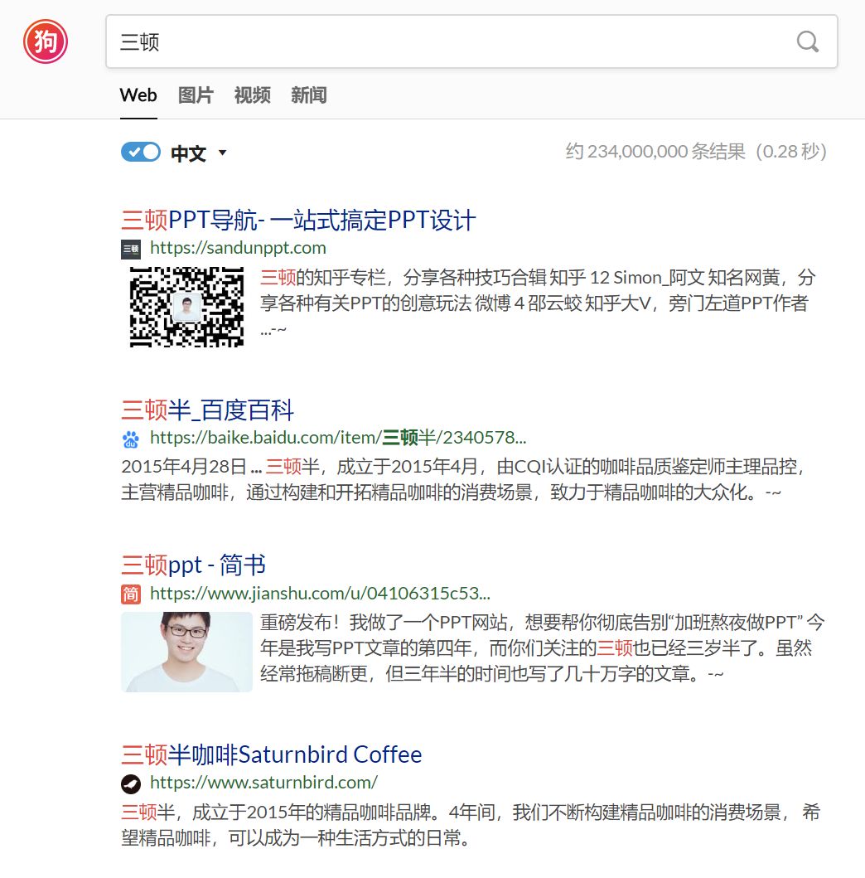Click the Baidu paw favicon
This screenshot has height=878, width=865.
131,439
